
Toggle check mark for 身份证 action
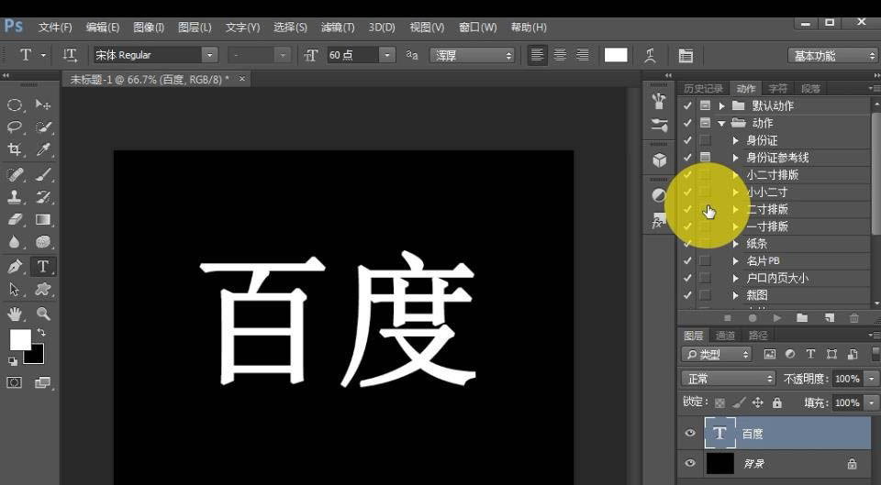tap(687, 140)
